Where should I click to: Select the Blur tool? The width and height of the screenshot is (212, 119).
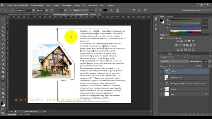pyautogui.click(x=3, y=68)
